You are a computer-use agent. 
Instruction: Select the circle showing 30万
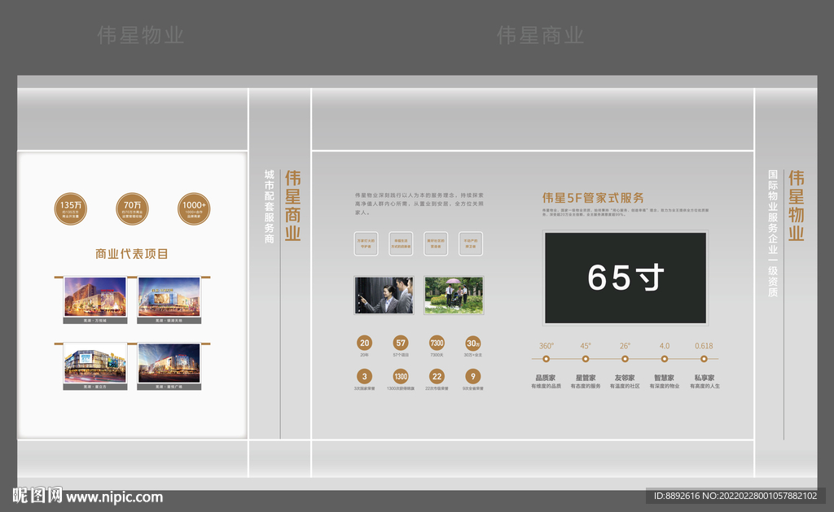pyautogui.click(x=473, y=343)
